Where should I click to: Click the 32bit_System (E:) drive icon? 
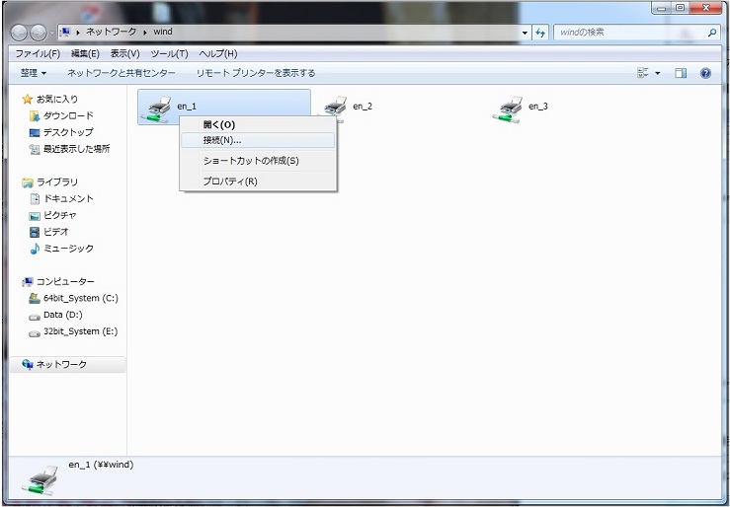click(35, 333)
